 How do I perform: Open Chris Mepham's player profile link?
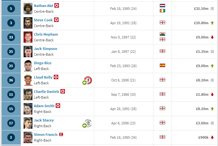(46, 34)
